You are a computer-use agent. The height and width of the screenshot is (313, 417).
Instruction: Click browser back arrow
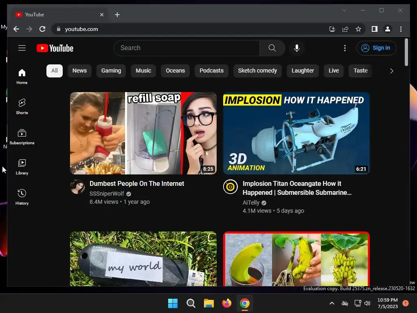pyautogui.click(x=16, y=29)
